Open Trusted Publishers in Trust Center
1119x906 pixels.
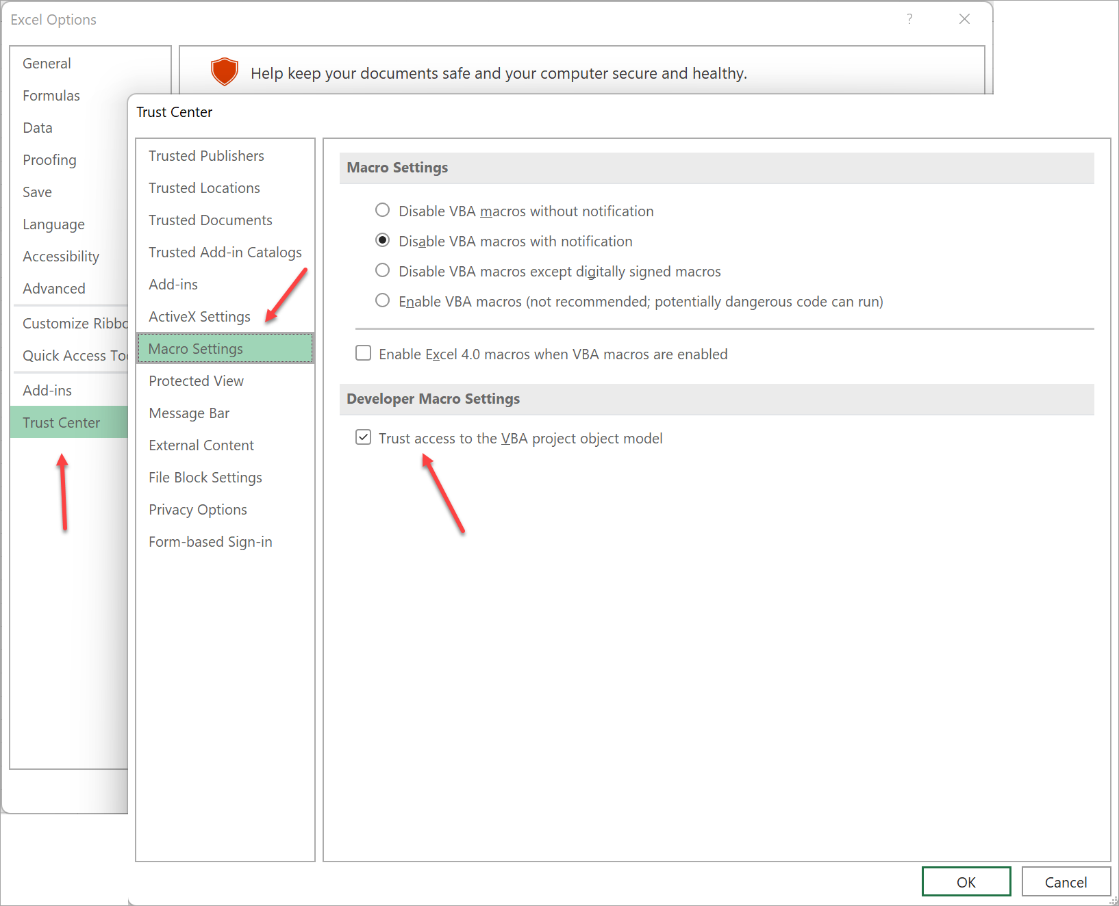[x=225, y=156]
